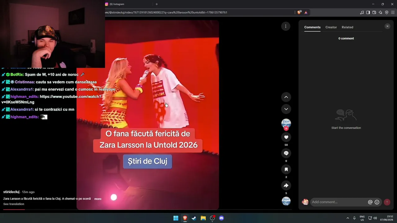This screenshot has height=223, width=397.
Task: Bookmark the video to favorites
Action: coord(286,169)
